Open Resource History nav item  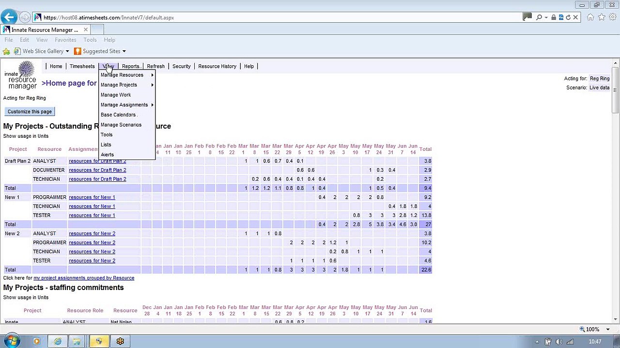click(217, 66)
